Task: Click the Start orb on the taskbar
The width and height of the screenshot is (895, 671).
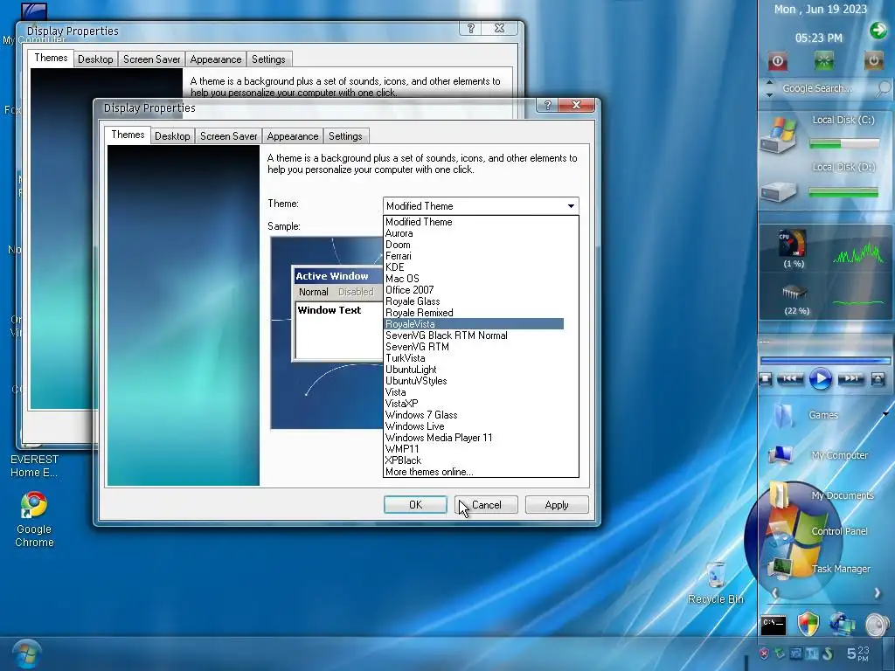Action: (x=26, y=654)
